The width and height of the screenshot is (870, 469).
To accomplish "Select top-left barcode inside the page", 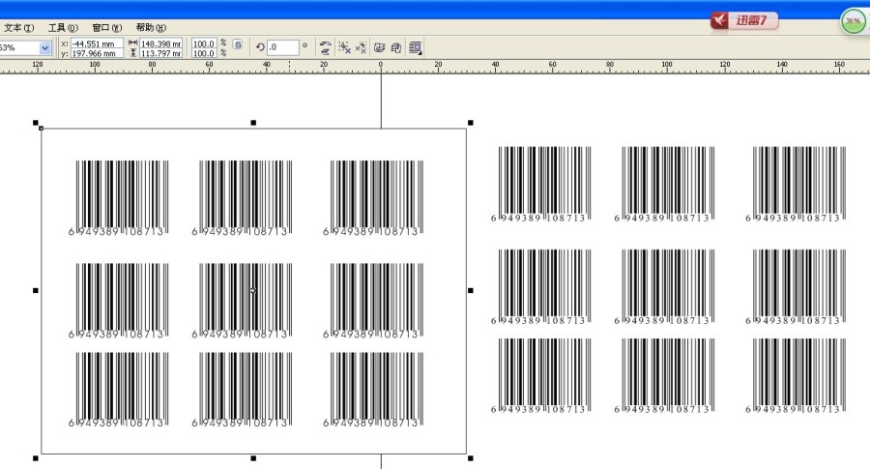I will (118, 198).
